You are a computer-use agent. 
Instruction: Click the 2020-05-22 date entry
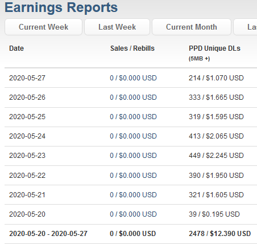tap(27, 175)
